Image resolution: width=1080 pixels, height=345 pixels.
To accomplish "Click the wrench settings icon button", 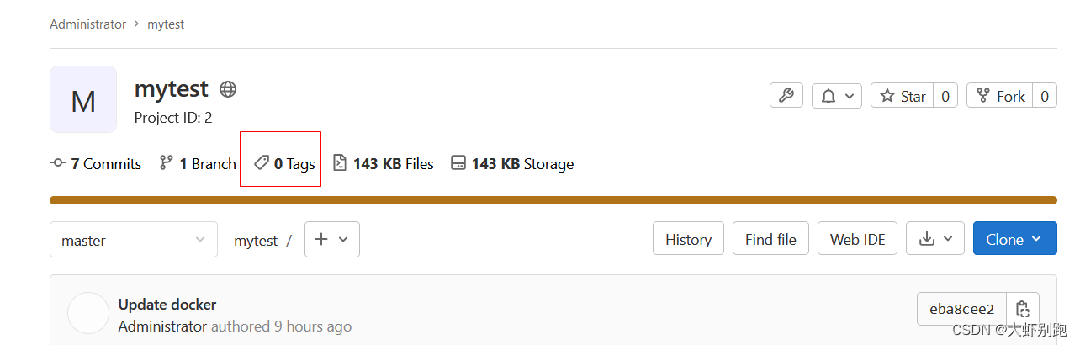I will (x=786, y=96).
